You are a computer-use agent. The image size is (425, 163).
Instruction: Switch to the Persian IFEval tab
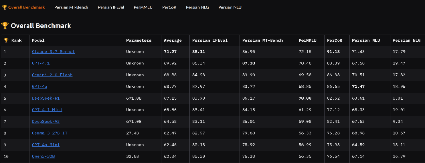point(112,7)
